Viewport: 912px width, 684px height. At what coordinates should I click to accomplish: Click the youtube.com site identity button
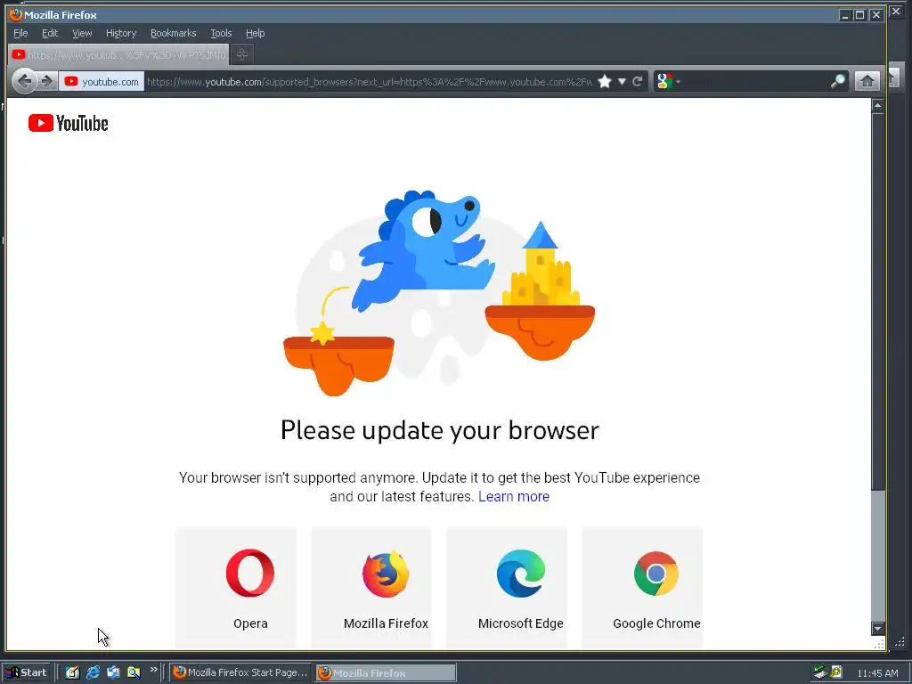(102, 81)
